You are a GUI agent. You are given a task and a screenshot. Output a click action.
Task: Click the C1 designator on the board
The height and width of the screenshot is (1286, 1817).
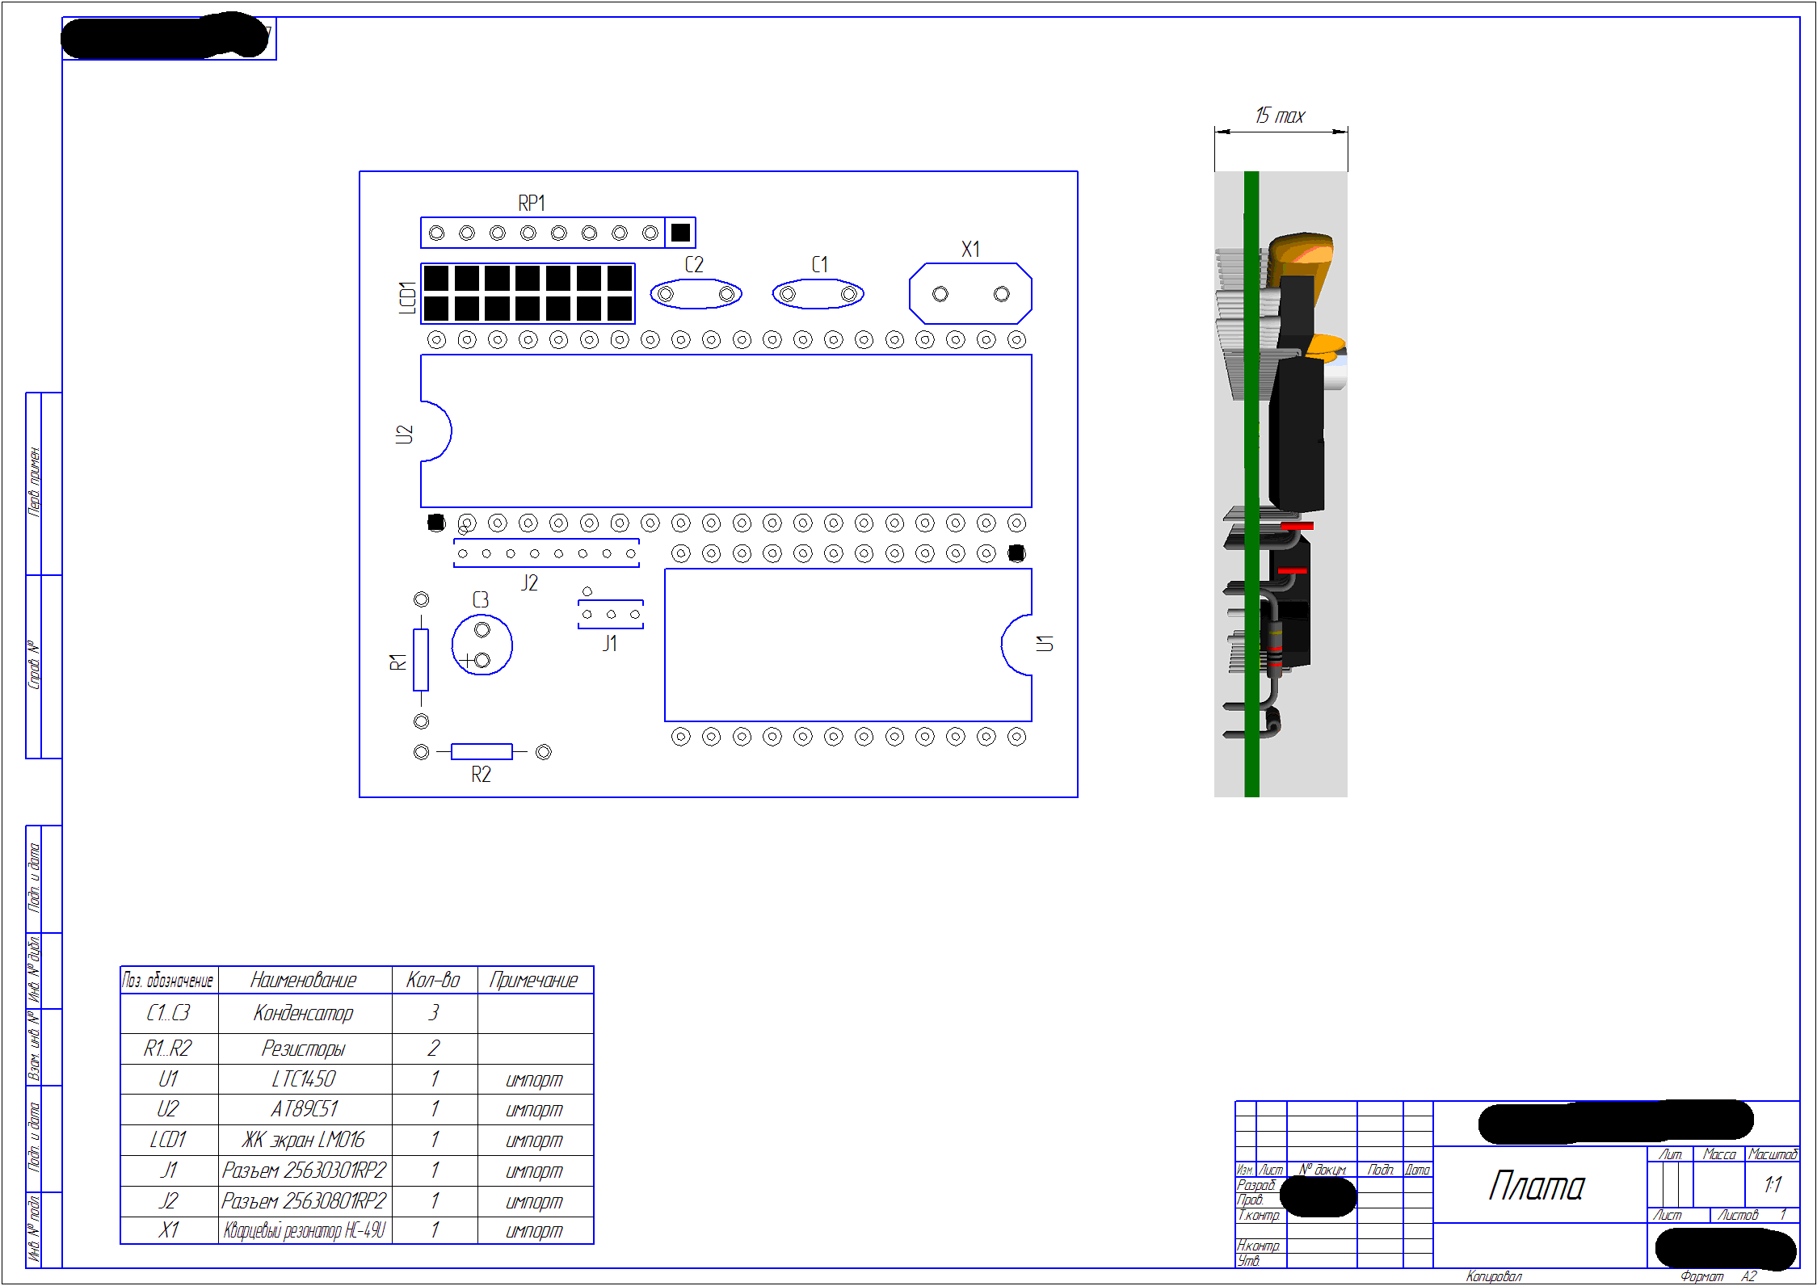819,265
